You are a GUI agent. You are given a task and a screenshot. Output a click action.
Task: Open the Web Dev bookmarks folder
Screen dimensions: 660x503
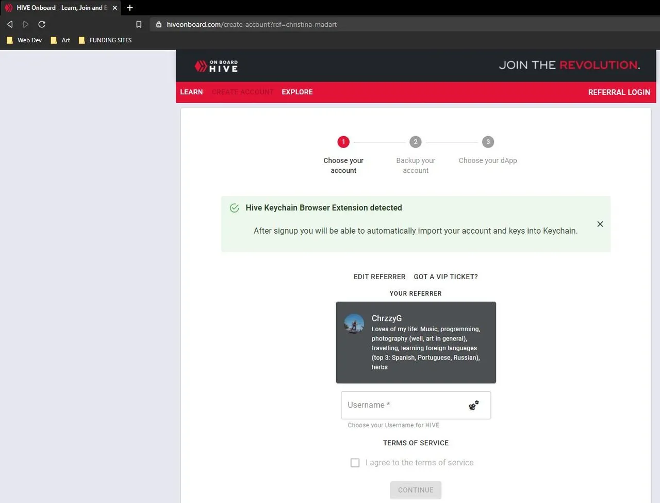24,40
